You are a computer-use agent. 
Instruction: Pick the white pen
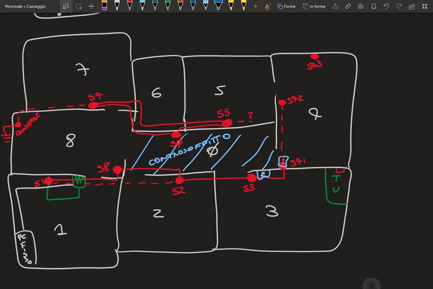click(117, 6)
